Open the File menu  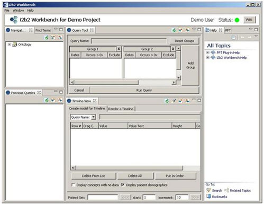(7, 11)
